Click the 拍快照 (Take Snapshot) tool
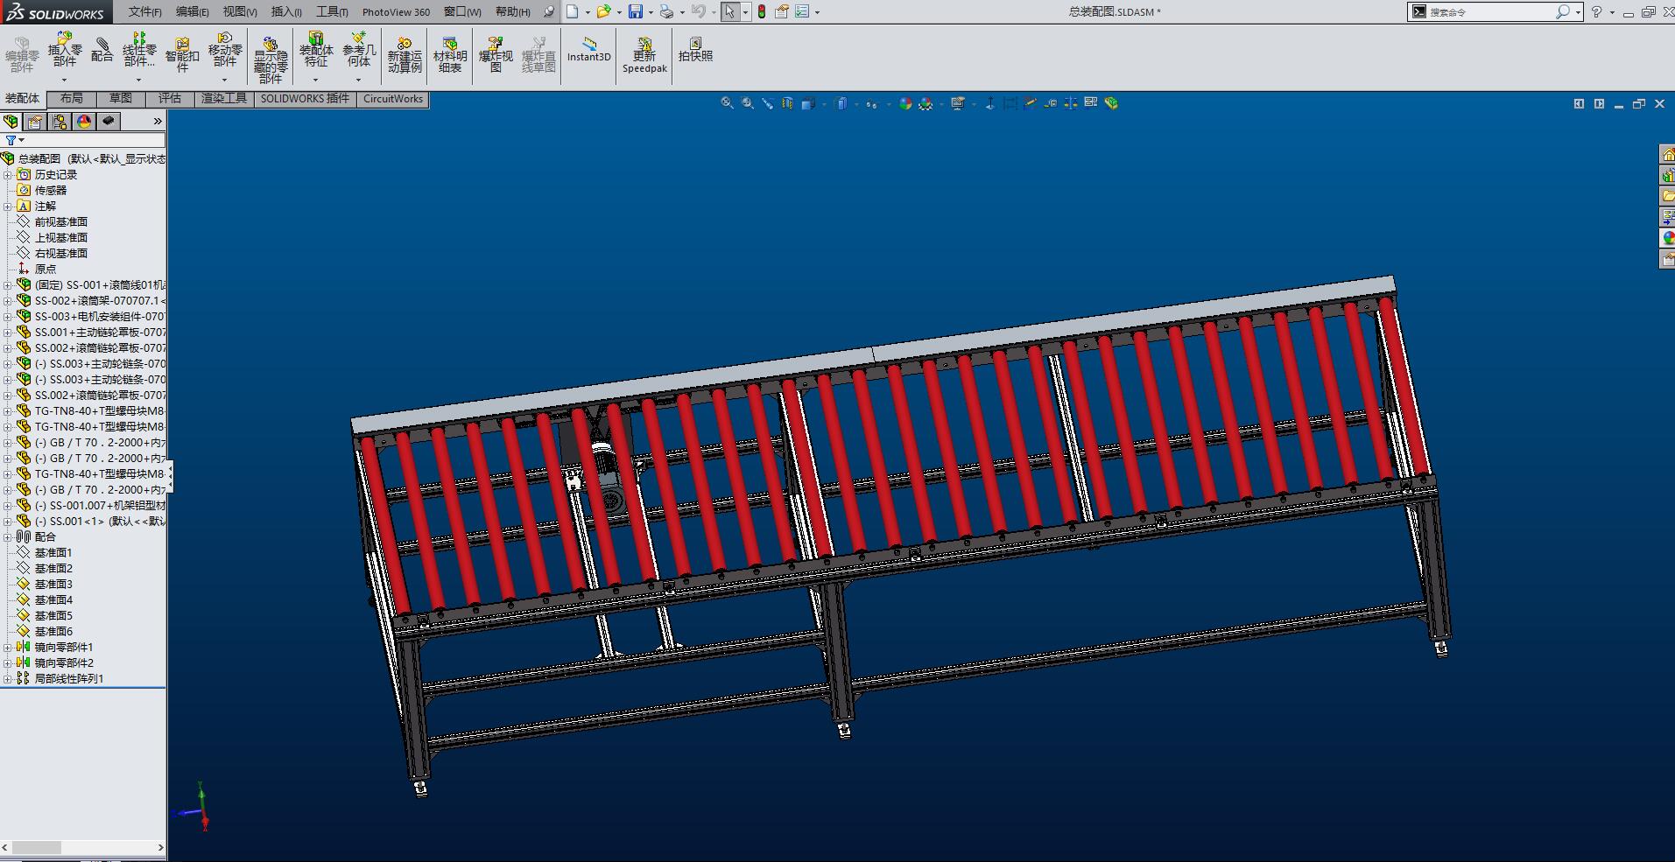Screen dimensions: 1675x862 [695, 49]
